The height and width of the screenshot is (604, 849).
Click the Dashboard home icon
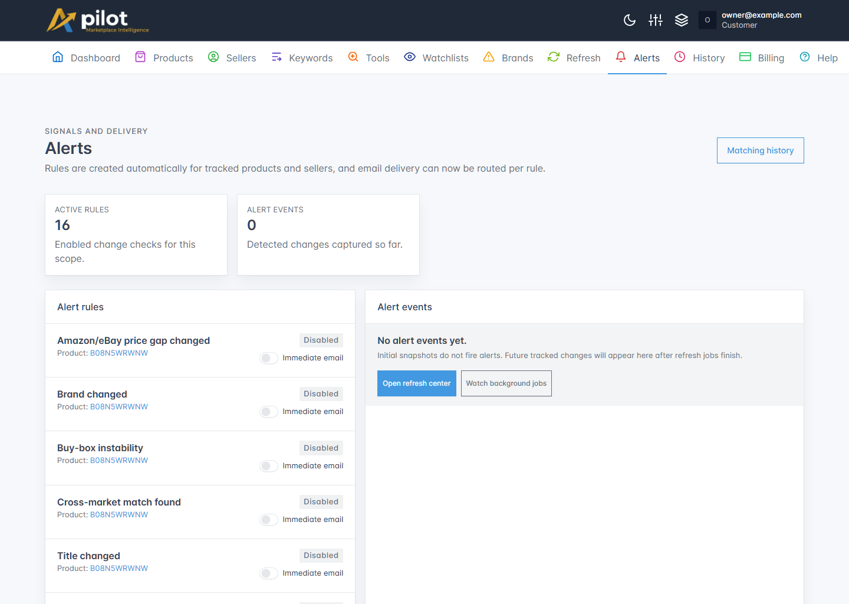58,57
